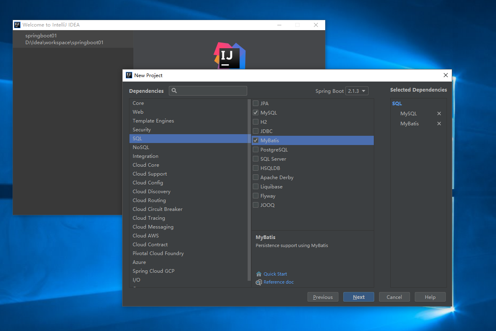Image resolution: width=496 pixels, height=331 pixels.
Task: Tick the SQL Server checkbox
Action: pyautogui.click(x=256, y=159)
